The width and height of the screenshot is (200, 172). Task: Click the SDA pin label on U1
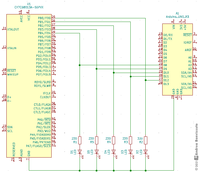pos(10,127)
